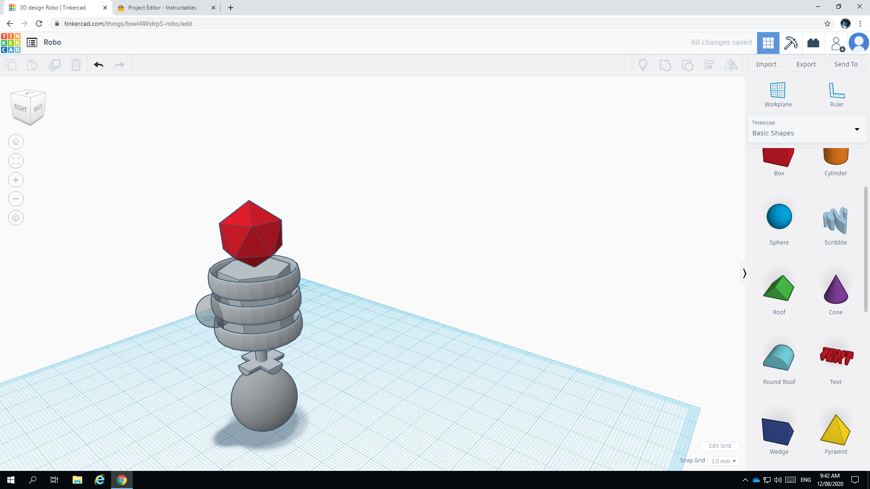Click the Edit Grid button

(x=720, y=446)
